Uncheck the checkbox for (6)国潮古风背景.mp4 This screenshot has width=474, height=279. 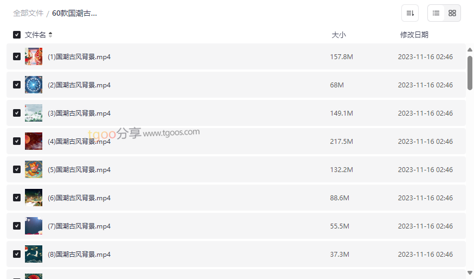[x=17, y=198]
